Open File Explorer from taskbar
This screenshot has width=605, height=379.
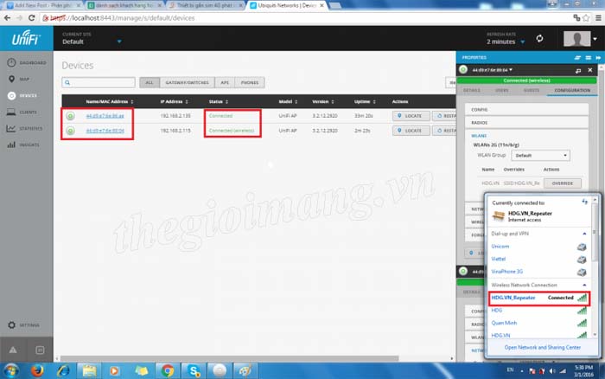(89, 371)
